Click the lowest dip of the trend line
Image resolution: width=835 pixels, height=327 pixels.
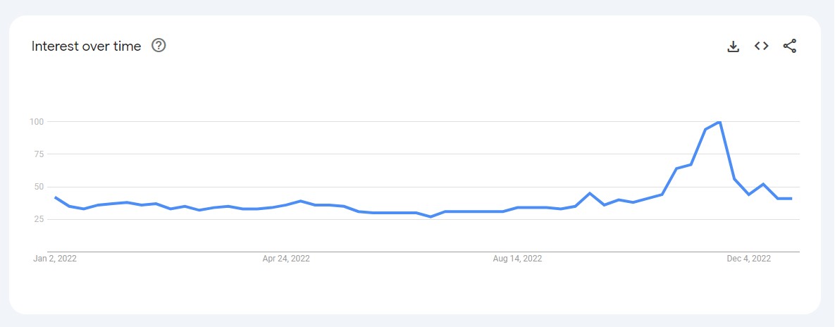click(x=431, y=216)
